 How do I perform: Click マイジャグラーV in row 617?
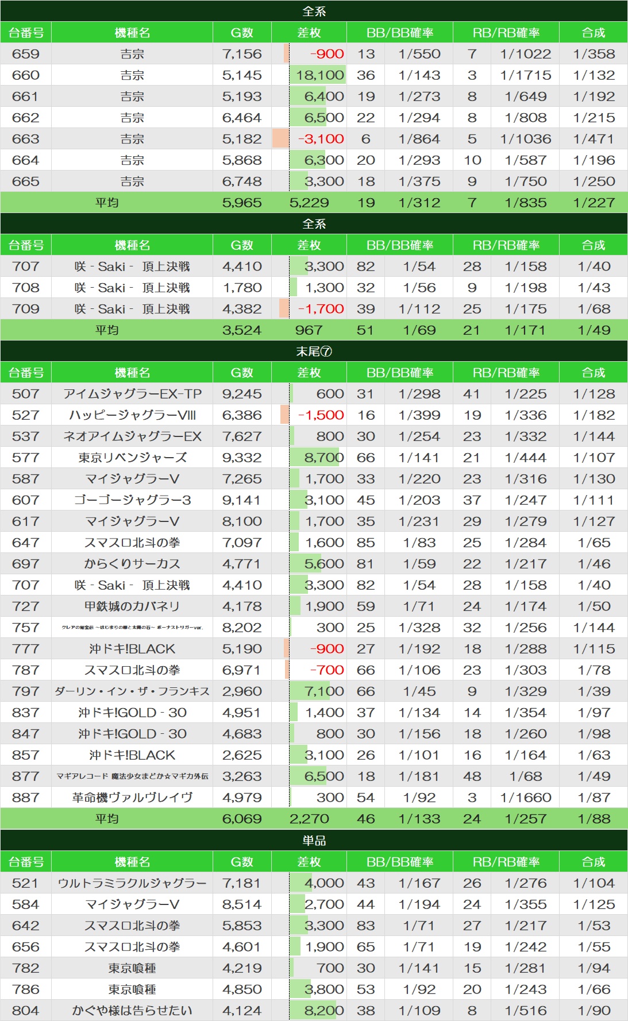132,521
